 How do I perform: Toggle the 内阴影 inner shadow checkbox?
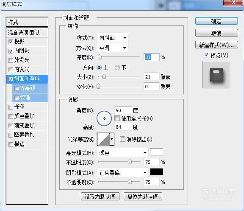point(11,51)
